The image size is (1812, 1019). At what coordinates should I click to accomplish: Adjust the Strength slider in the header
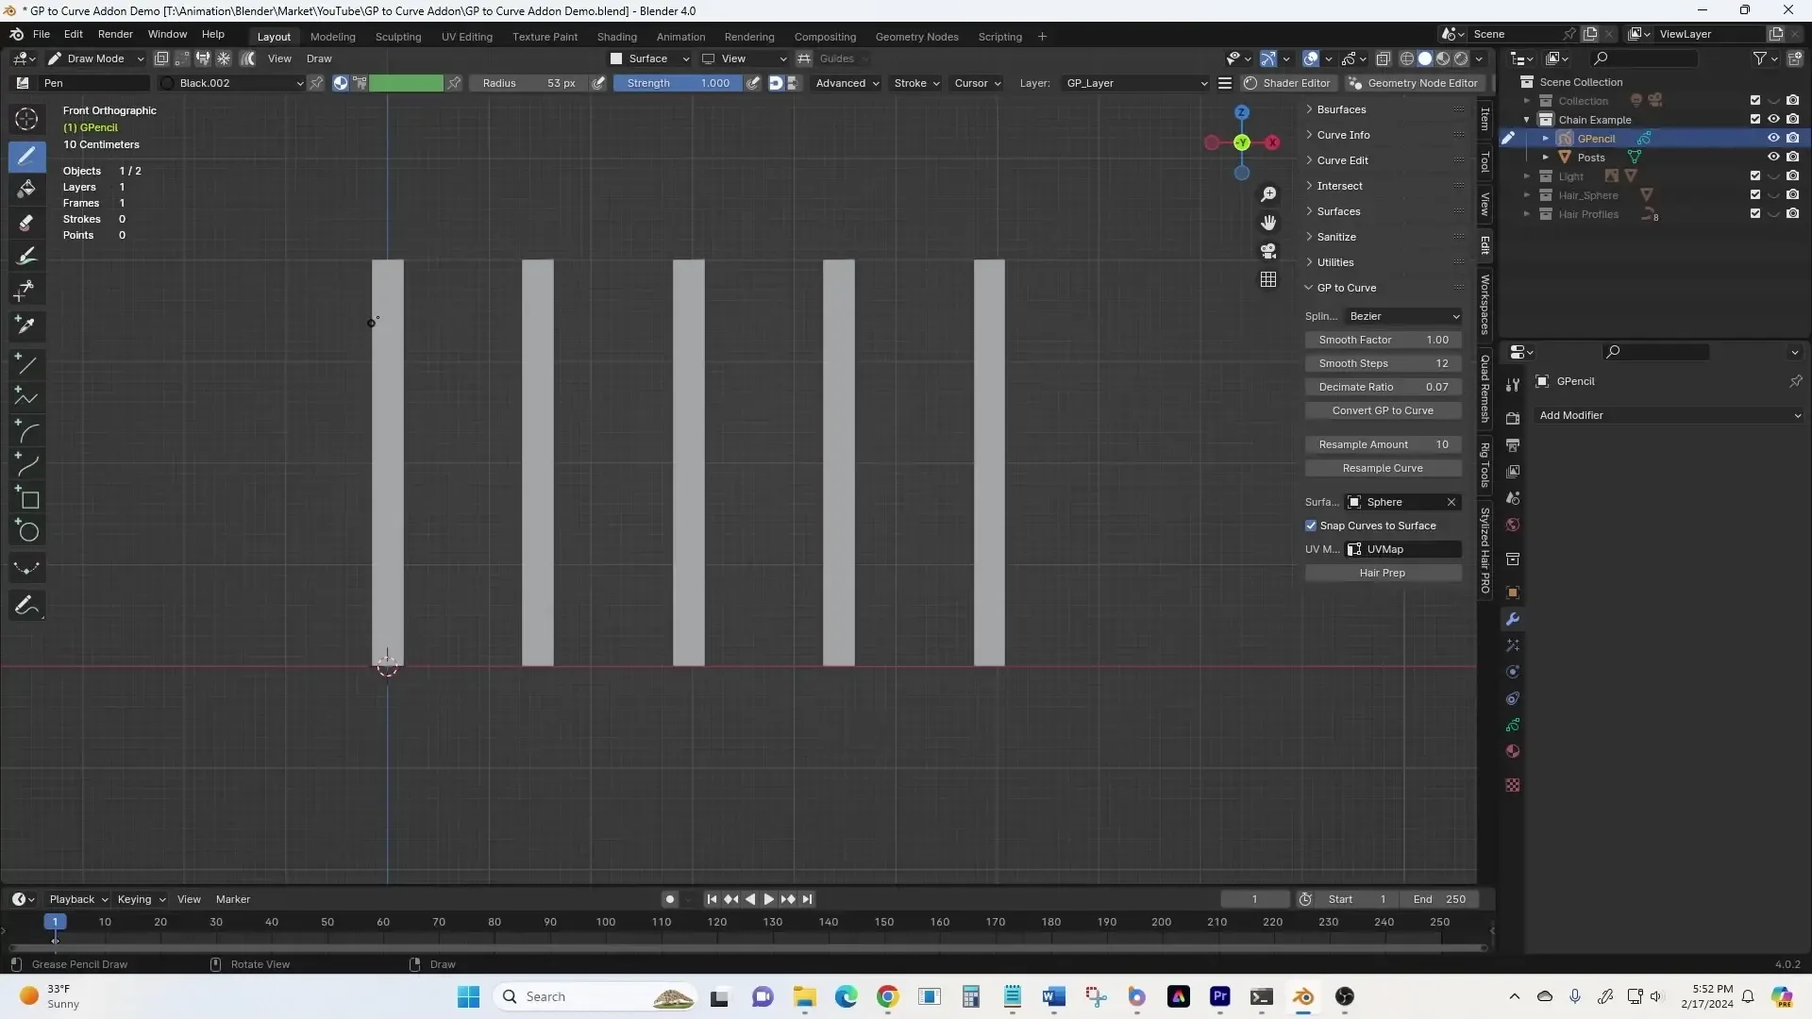(677, 83)
